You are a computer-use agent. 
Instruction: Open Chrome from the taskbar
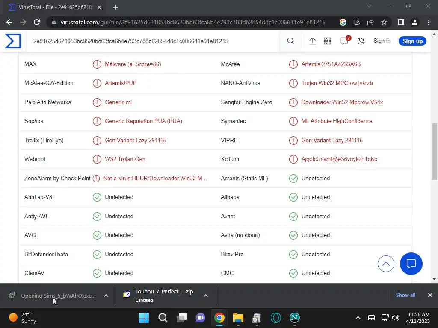(219, 318)
